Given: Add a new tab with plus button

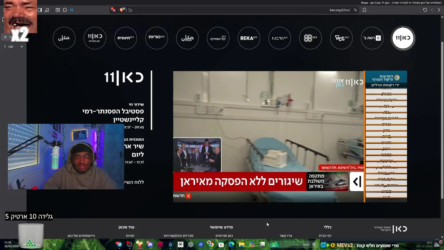Looking at the screenshot, I should [x=22, y=47].
